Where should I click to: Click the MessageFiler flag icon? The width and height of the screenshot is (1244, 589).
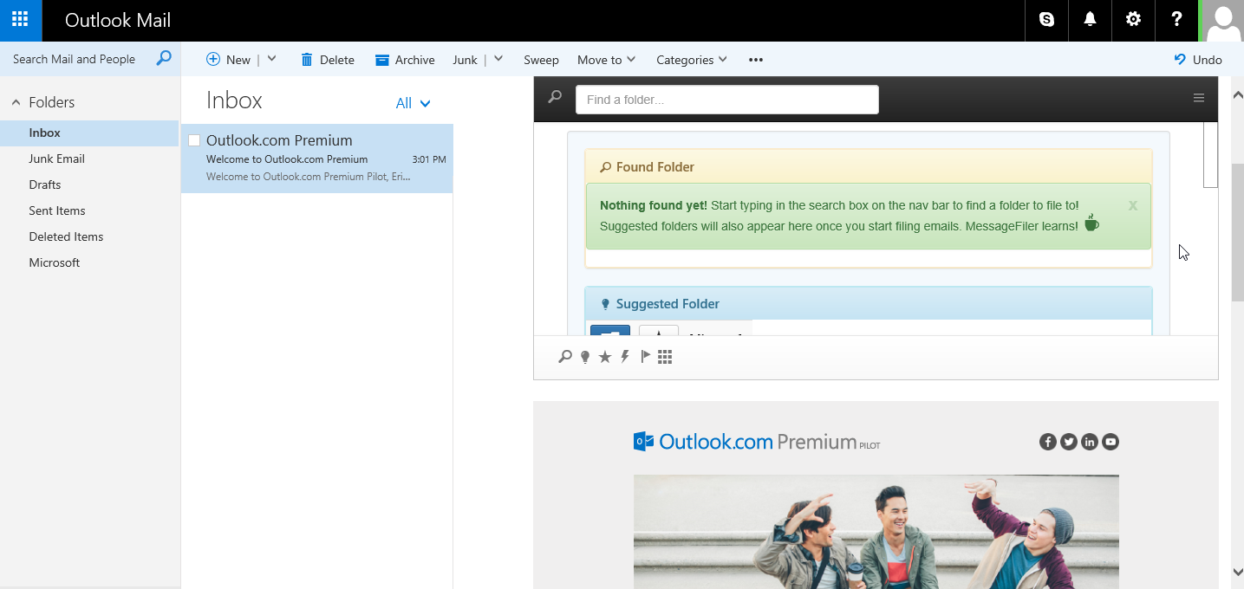pyautogui.click(x=645, y=356)
